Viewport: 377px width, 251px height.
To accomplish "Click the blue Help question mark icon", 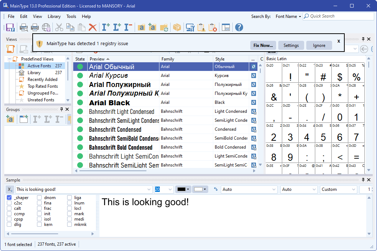I will click(x=239, y=27).
